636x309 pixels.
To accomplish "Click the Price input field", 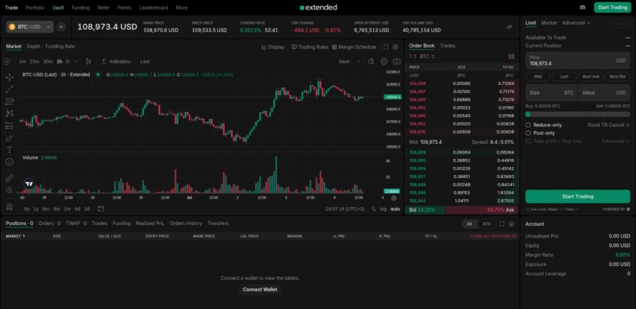I will pos(578,60).
